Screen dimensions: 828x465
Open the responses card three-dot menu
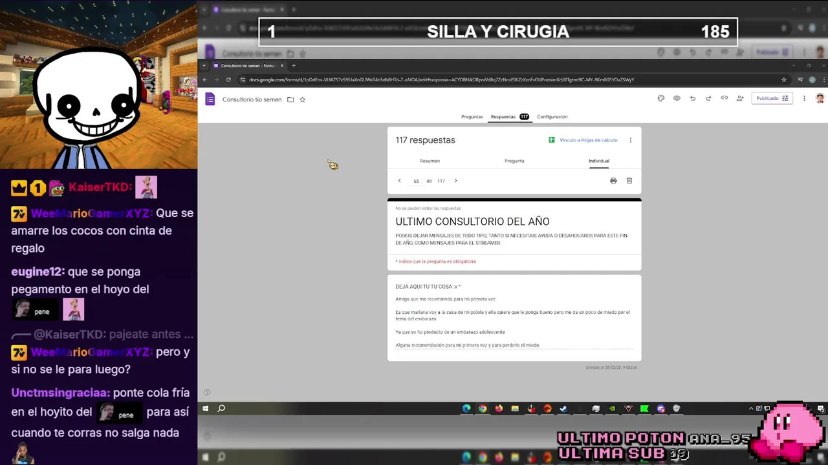point(631,140)
